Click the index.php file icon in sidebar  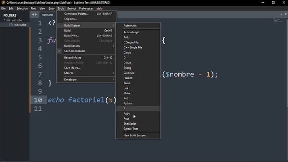(x=11, y=25)
